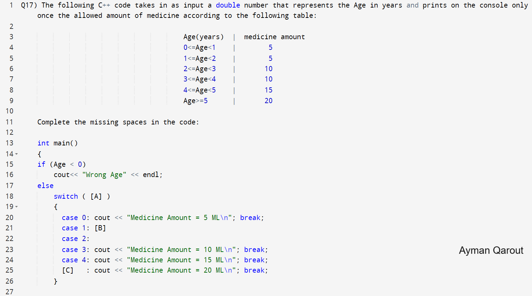The width and height of the screenshot is (532, 296).
Task: Click the else keyword
Action: [x=45, y=186]
